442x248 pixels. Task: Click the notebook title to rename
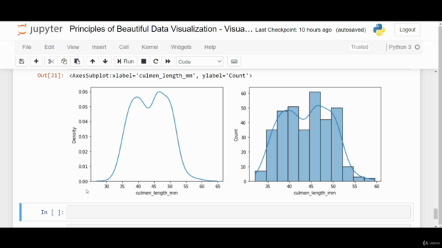pyautogui.click(x=161, y=29)
